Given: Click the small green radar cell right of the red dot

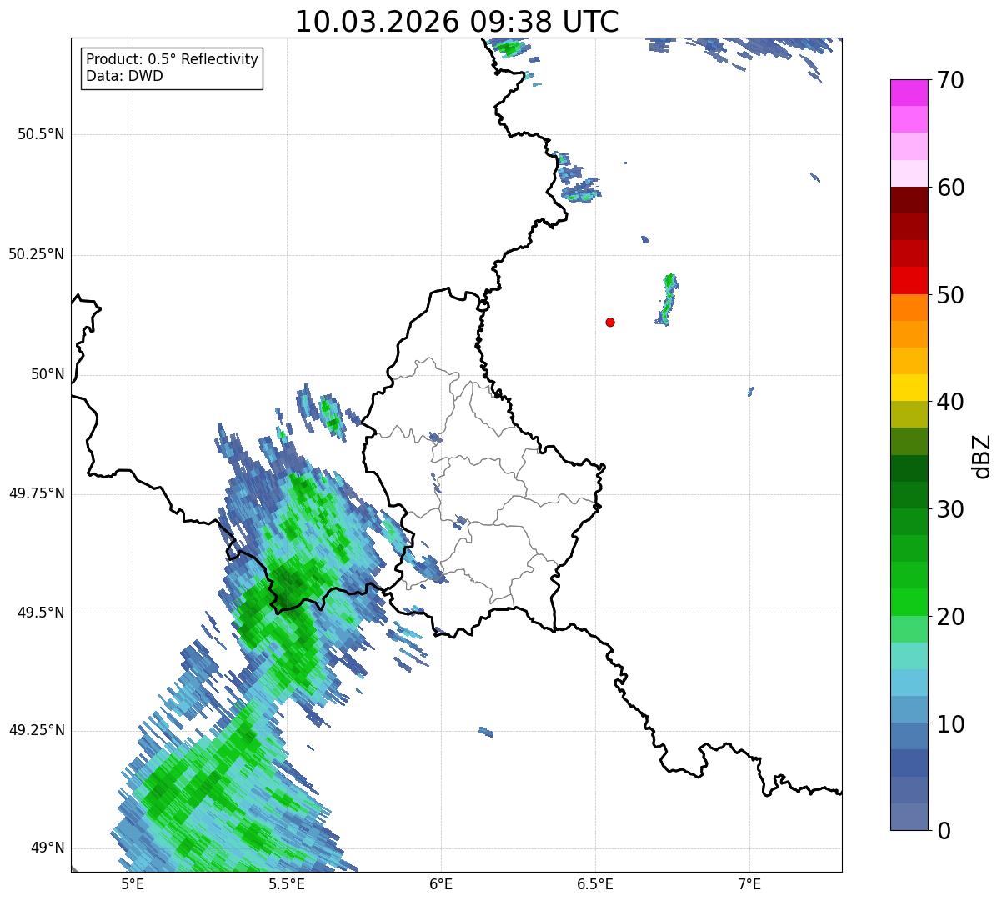Looking at the screenshot, I should point(667,299).
